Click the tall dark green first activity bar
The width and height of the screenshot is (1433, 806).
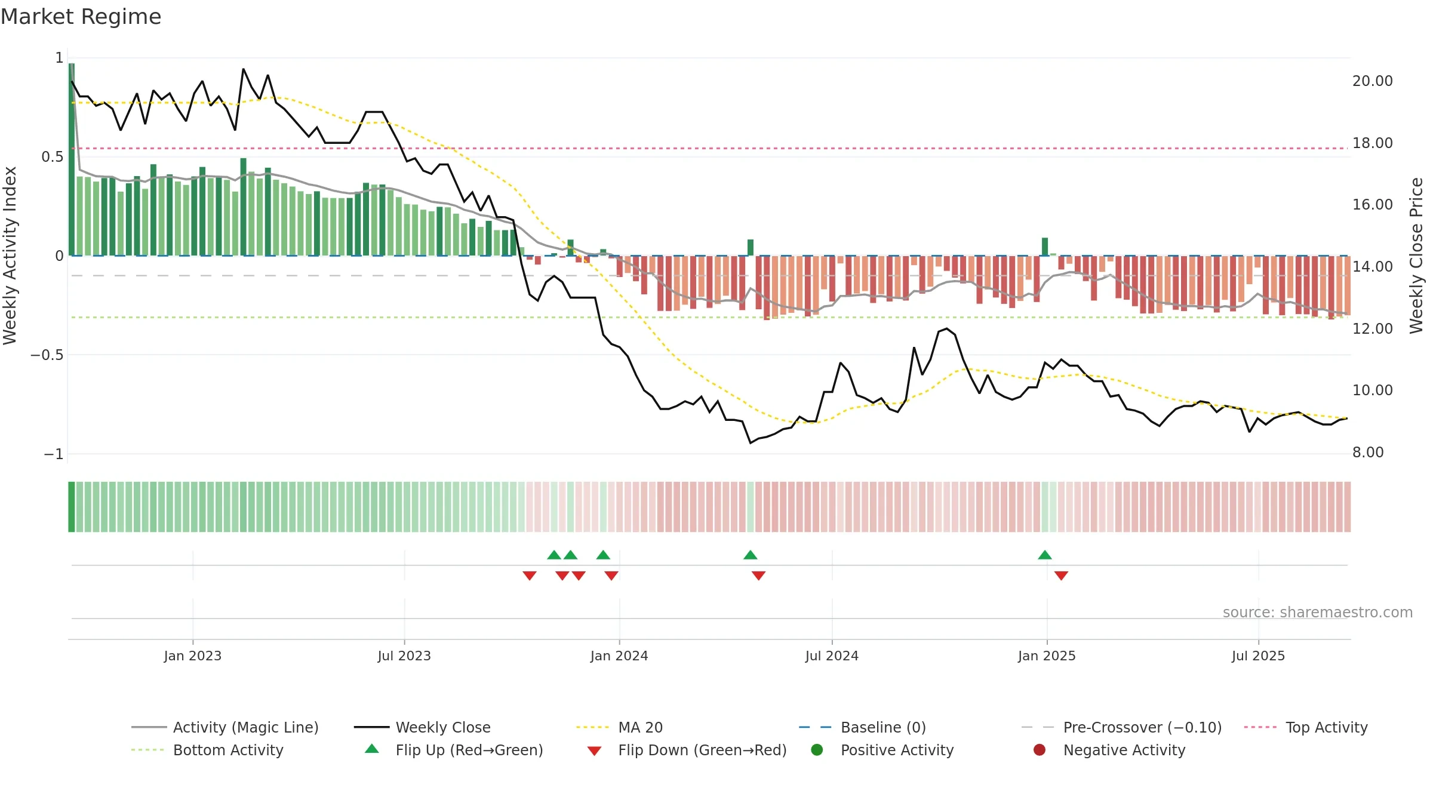pyautogui.click(x=72, y=159)
